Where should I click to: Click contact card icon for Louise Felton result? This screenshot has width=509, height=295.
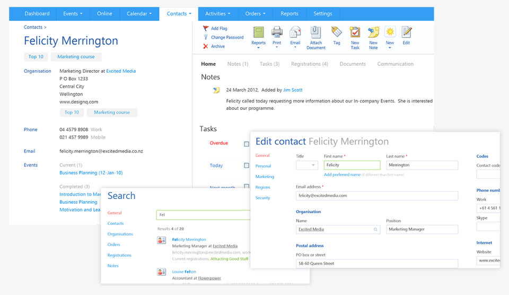click(161, 272)
